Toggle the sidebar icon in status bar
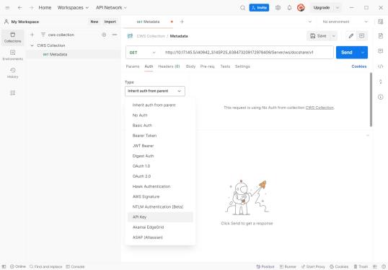 [4, 266]
